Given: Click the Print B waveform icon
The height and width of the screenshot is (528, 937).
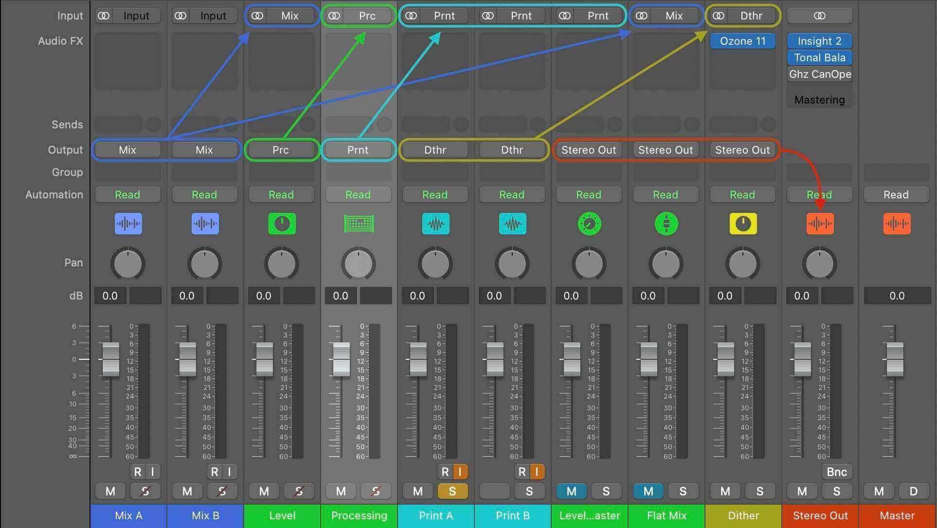Looking at the screenshot, I should coord(512,224).
